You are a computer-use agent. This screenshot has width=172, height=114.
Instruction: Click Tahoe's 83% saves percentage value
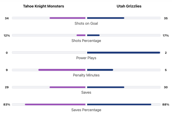coord(7,104)
